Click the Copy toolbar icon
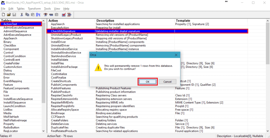 27,15
